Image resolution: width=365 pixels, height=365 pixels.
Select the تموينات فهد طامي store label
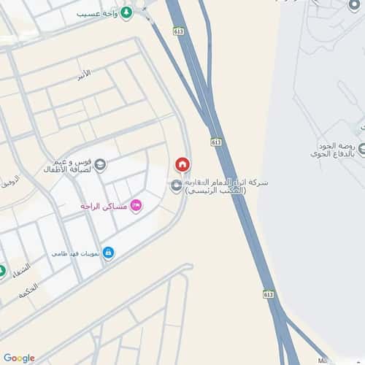(x=75, y=254)
